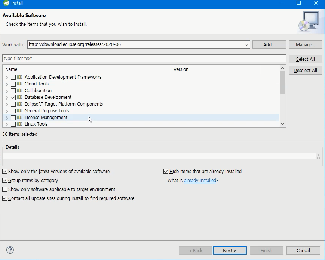Check the Linux Tools checkbox
The image size is (325, 260).
(13, 125)
